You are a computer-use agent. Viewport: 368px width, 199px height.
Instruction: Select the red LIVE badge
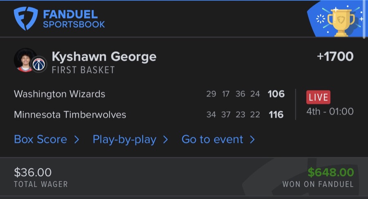pos(318,97)
